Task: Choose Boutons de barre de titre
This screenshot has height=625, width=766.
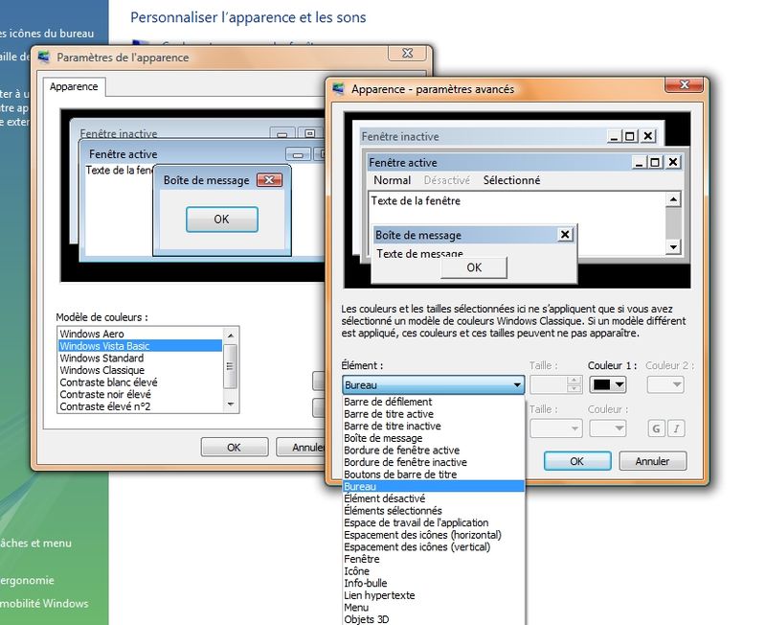Action: (x=434, y=475)
